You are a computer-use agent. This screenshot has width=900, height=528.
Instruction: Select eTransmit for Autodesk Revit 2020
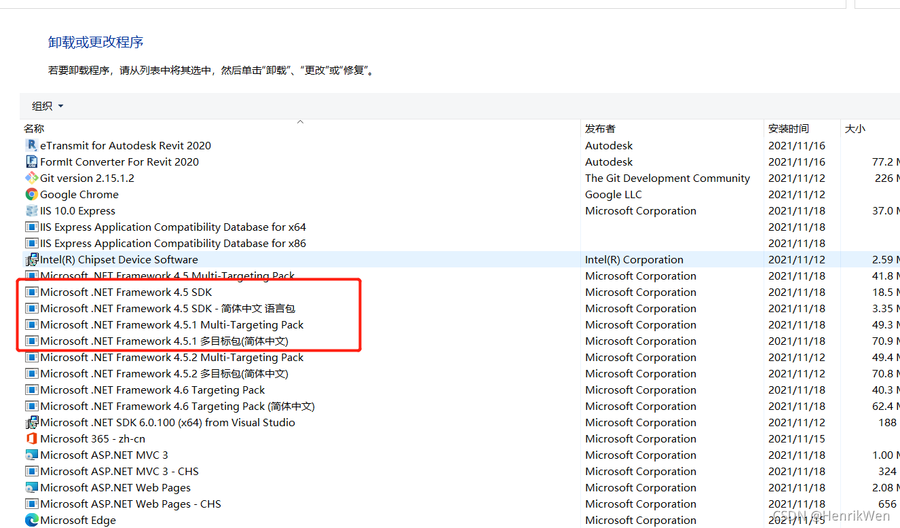coord(126,145)
